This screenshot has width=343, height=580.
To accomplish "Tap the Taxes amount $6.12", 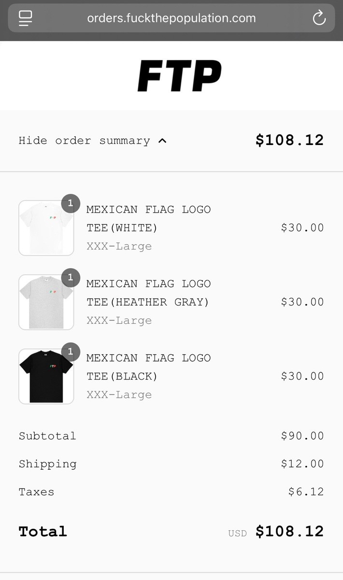I will pyautogui.click(x=306, y=492).
